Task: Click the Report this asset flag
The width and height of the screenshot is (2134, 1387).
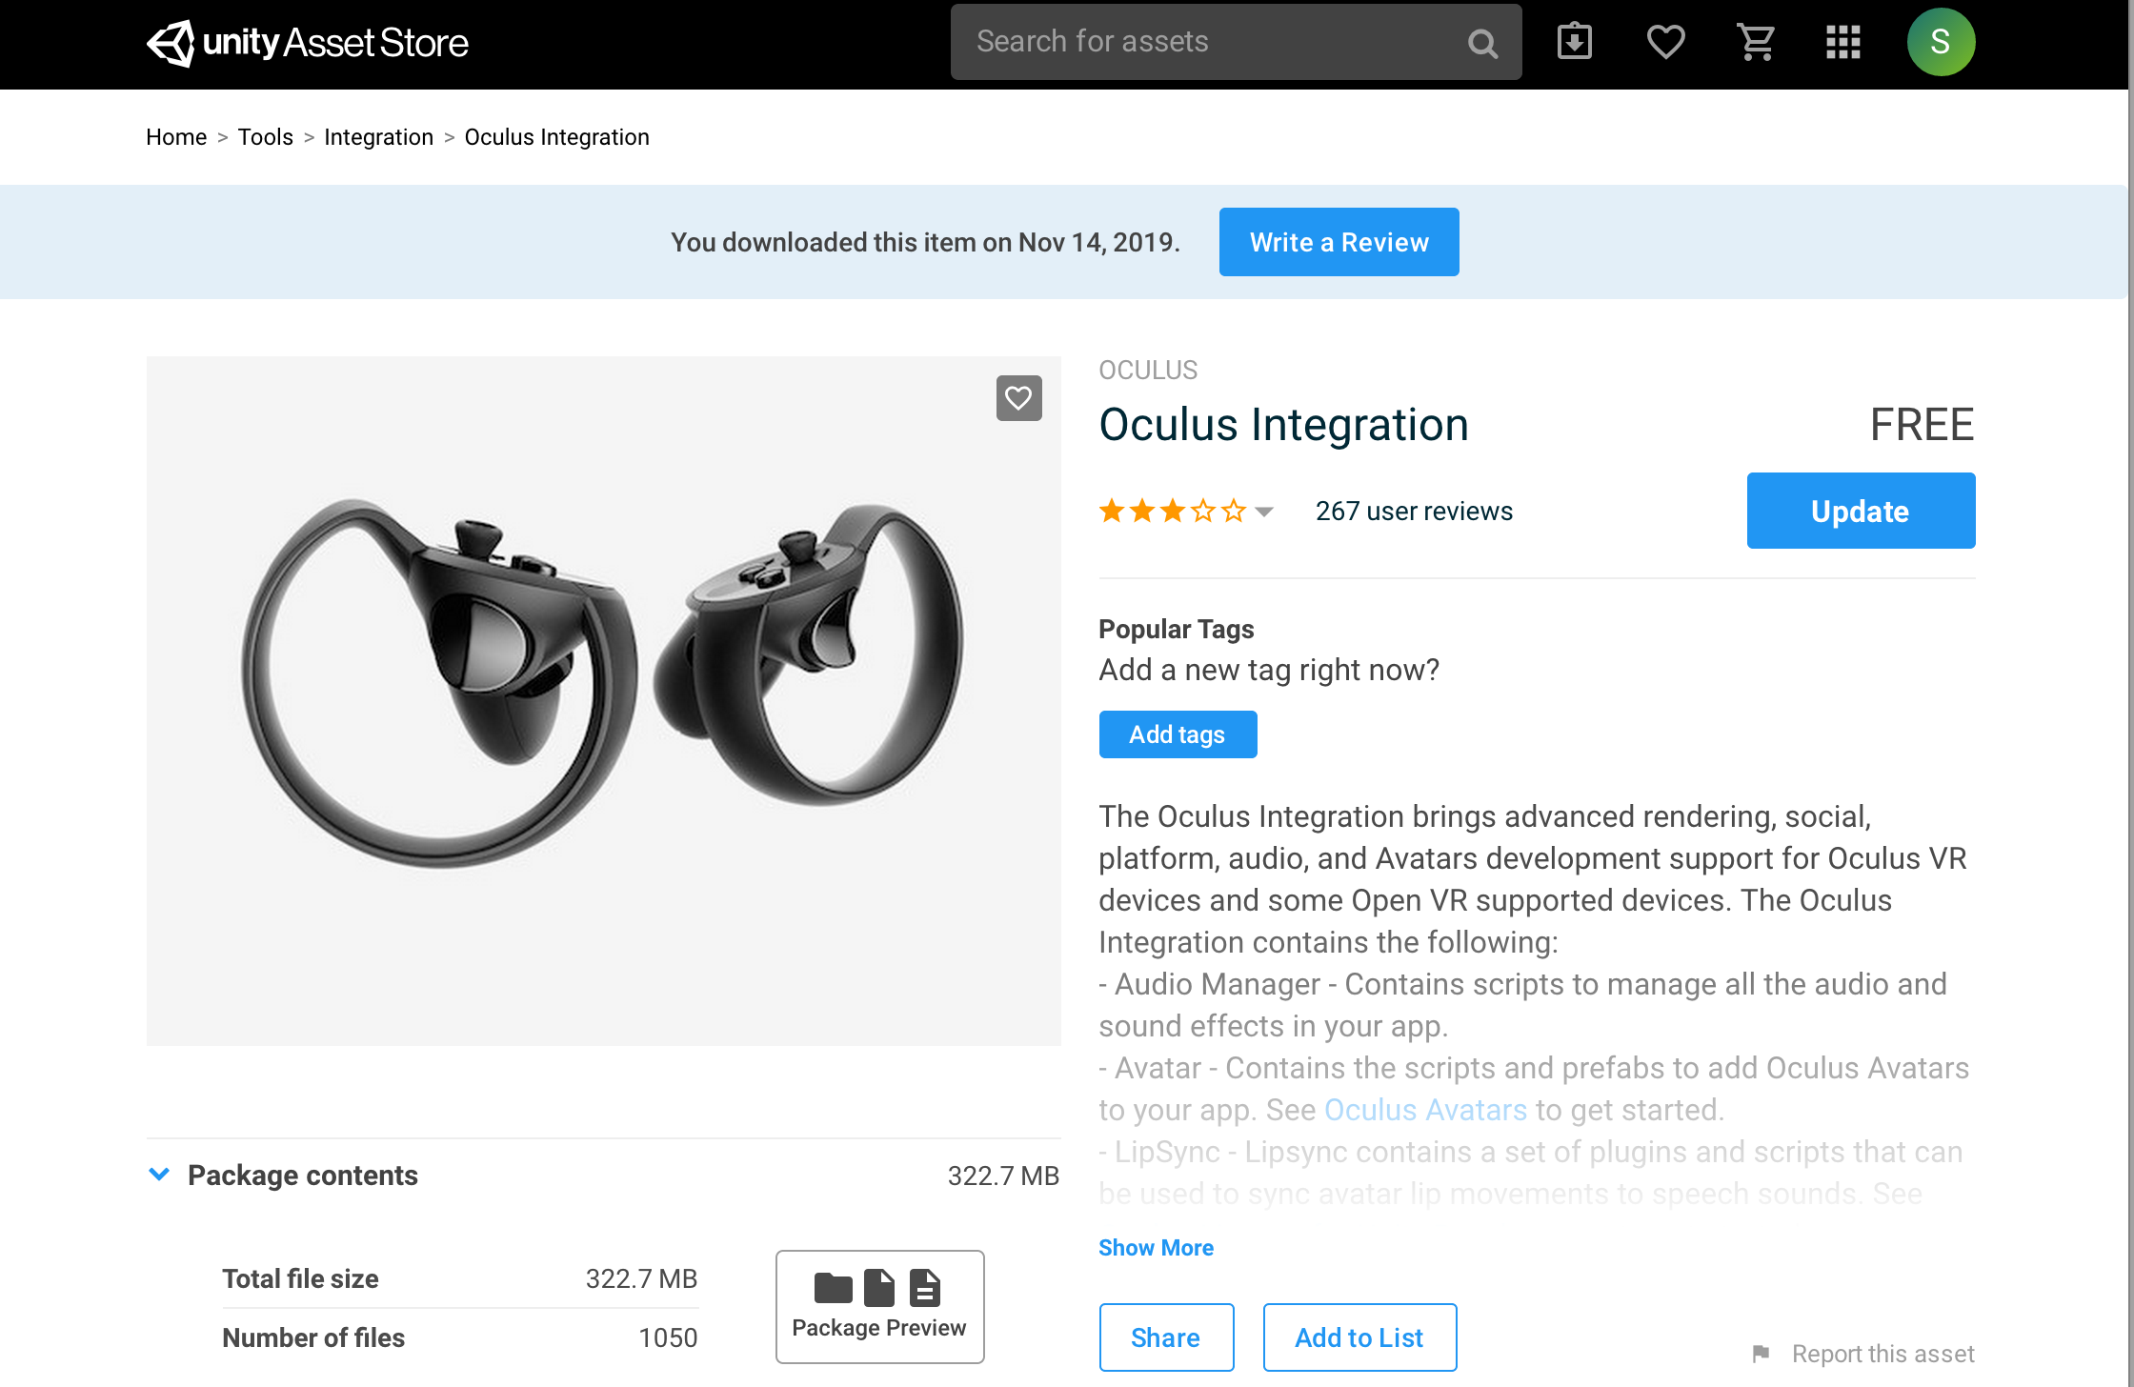Action: click(1761, 1354)
